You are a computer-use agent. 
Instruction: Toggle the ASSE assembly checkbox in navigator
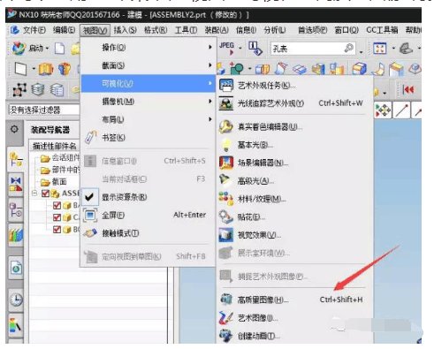point(46,193)
